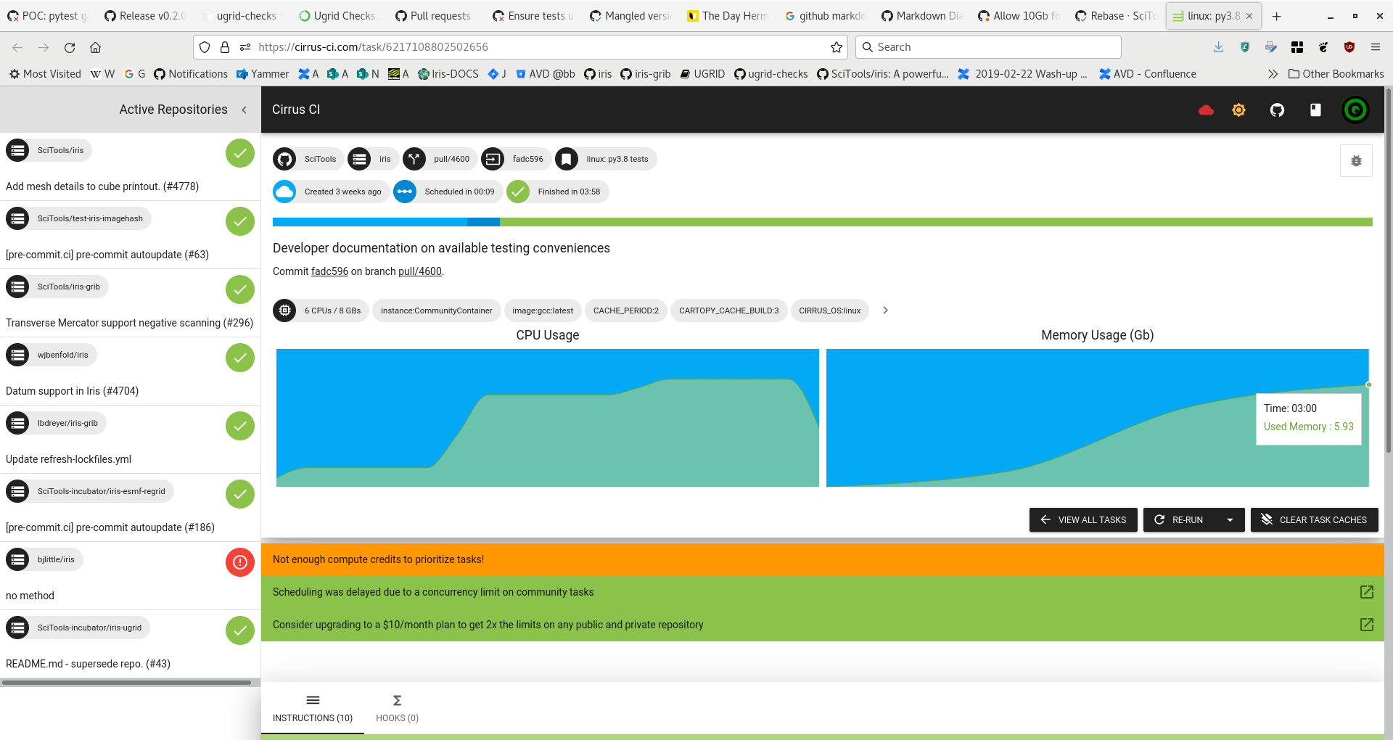Click the VIEW ALL TASKS button
1393x740 pixels.
click(x=1083, y=520)
